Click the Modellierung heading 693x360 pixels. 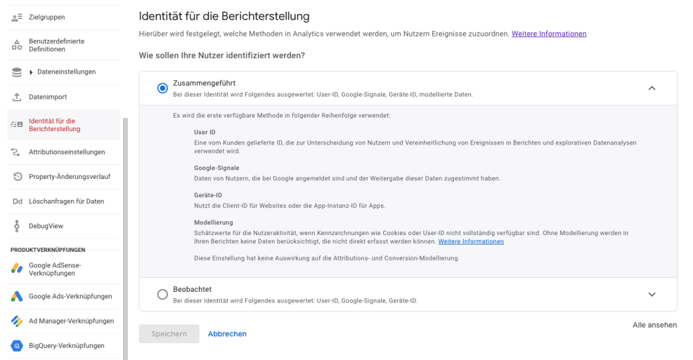pos(213,223)
